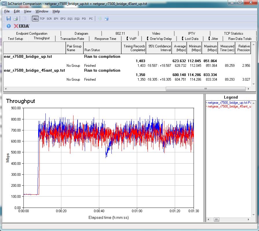The image size is (259, 231).
Task: Click the Save toolbar icon
Action: point(9,19)
